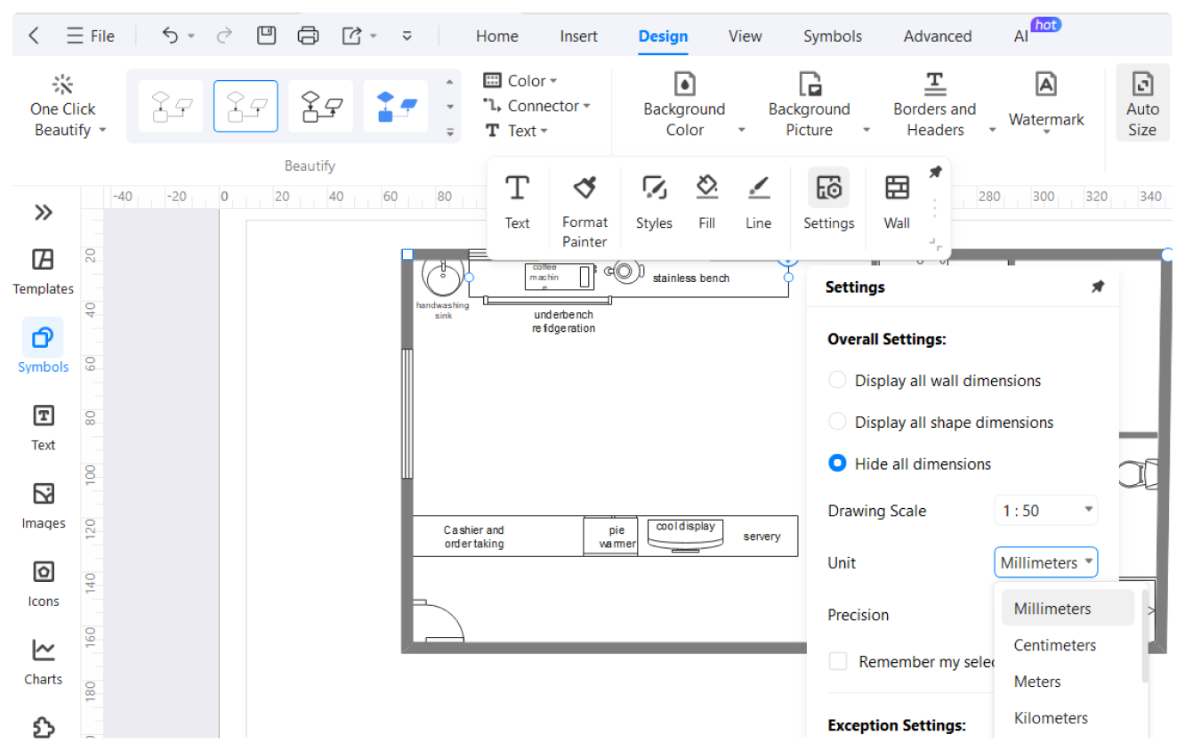Open the Connector style dropdown
Viewport: 1185px width, 751px height.
coord(537,106)
